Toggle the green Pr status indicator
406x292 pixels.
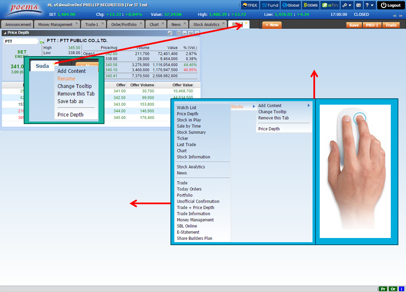point(383,289)
